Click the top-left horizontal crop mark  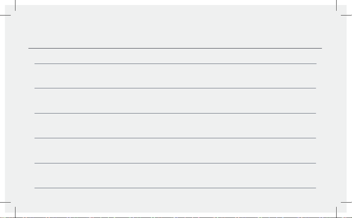5,15
